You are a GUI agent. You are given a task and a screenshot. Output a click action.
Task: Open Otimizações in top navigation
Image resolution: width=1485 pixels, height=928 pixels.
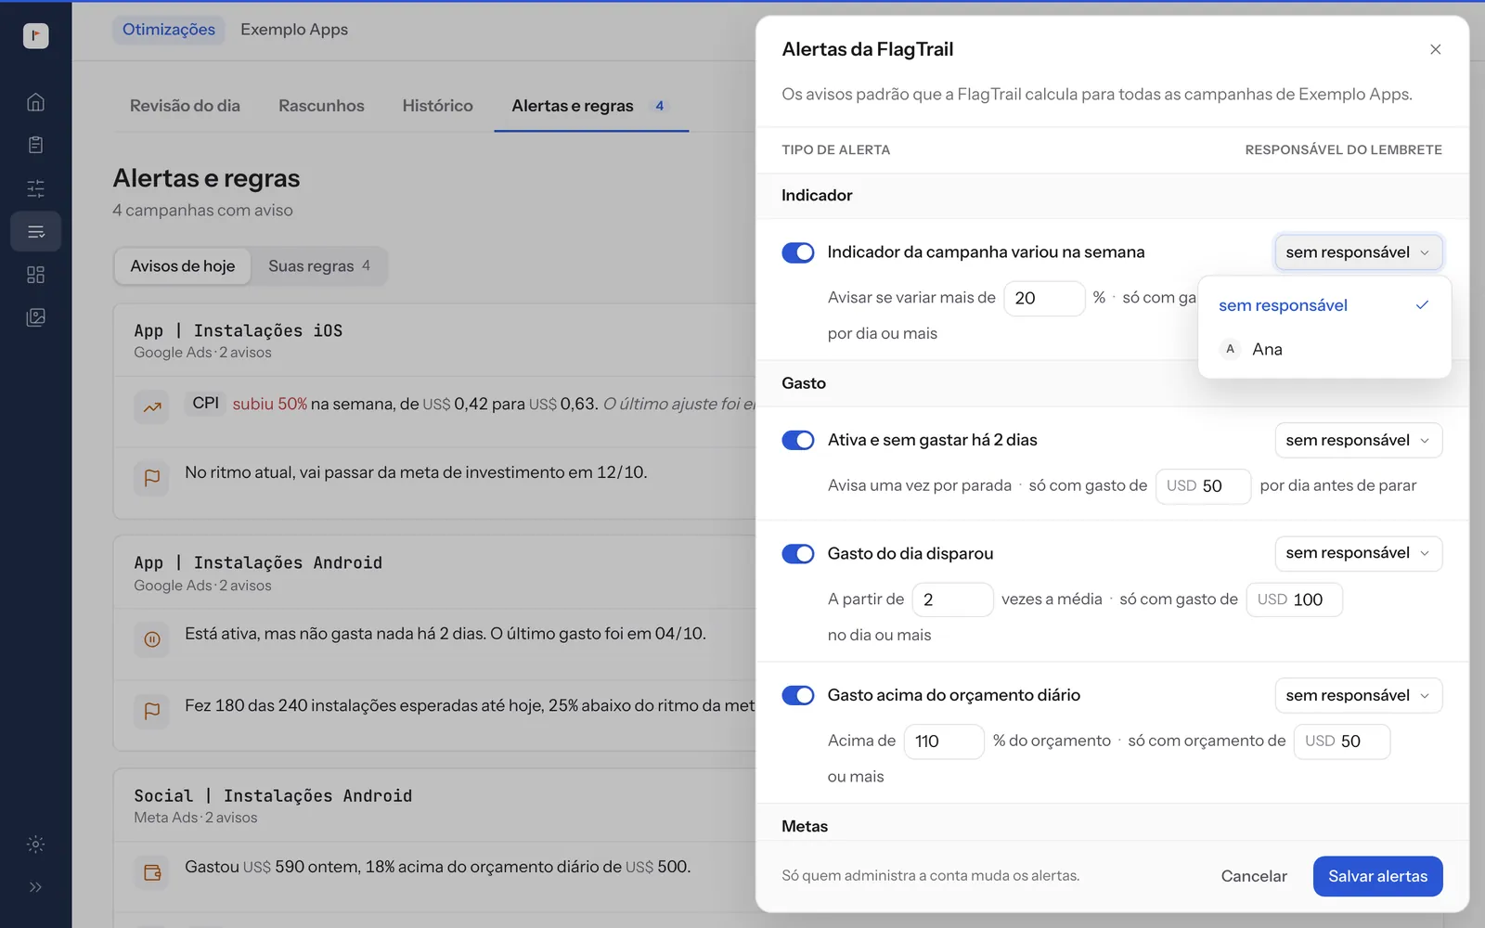(169, 30)
